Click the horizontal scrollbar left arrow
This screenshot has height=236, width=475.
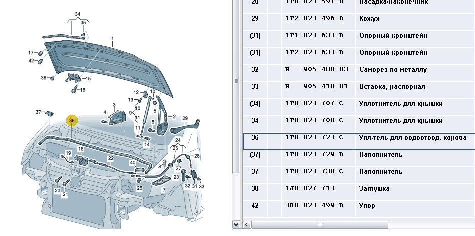[247, 225]
